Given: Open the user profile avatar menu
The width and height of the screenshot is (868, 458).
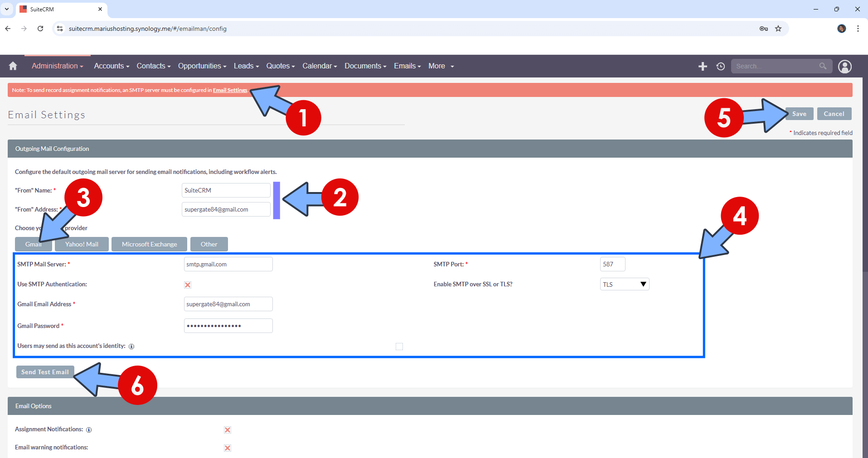Looking at the screenshot, I should pyautogui.click(x=845, y=67).
